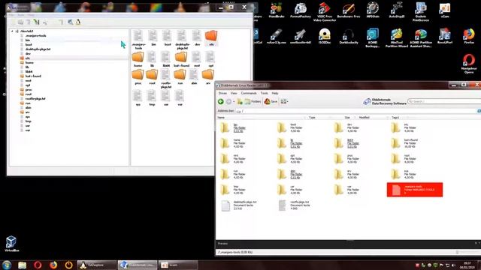Click the penguin icon in Ext2explore toolbar
The width and height of the screenshot is (481, 270).
(78, 22)
